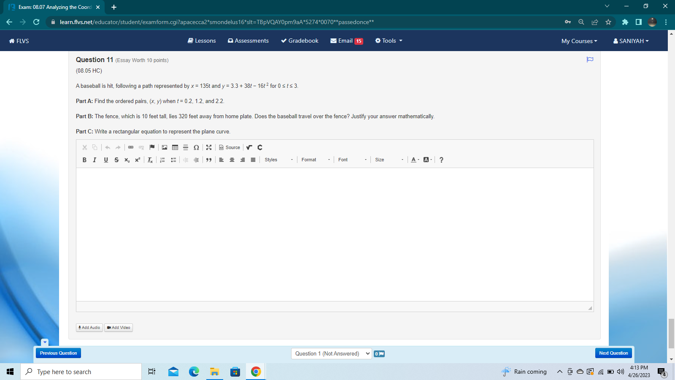Open the Question 1 navigation dropdown
Viewport: 675px width, 380px height.
[331, 353]
